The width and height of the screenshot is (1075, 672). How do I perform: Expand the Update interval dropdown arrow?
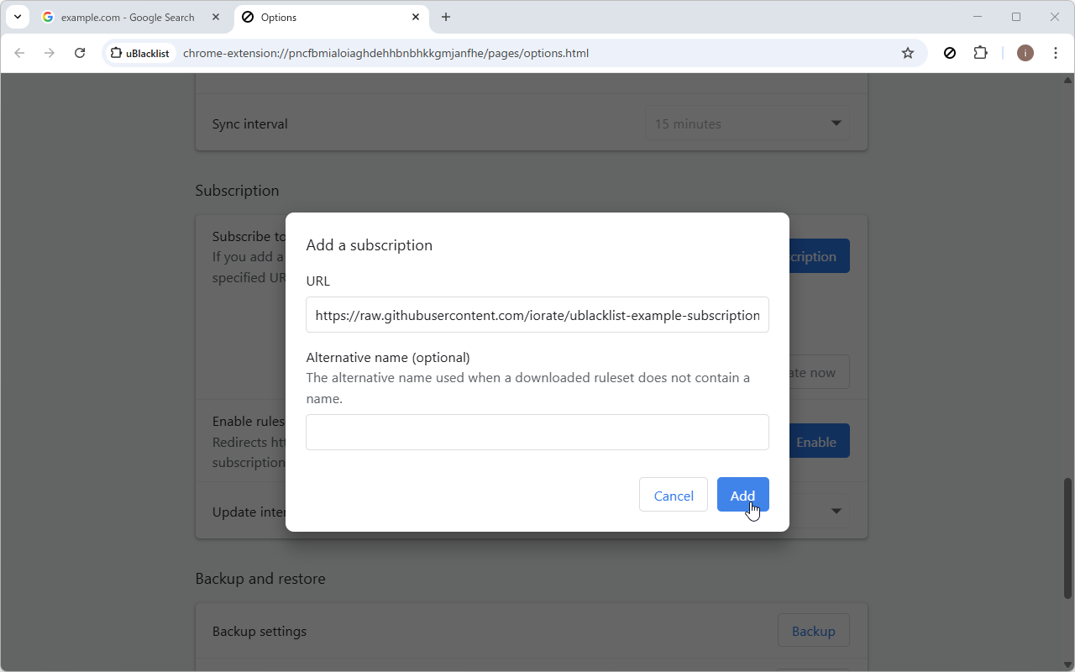pyautogui.click(x=836, y=511)
